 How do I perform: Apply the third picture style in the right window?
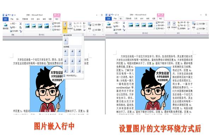(143, 25)
